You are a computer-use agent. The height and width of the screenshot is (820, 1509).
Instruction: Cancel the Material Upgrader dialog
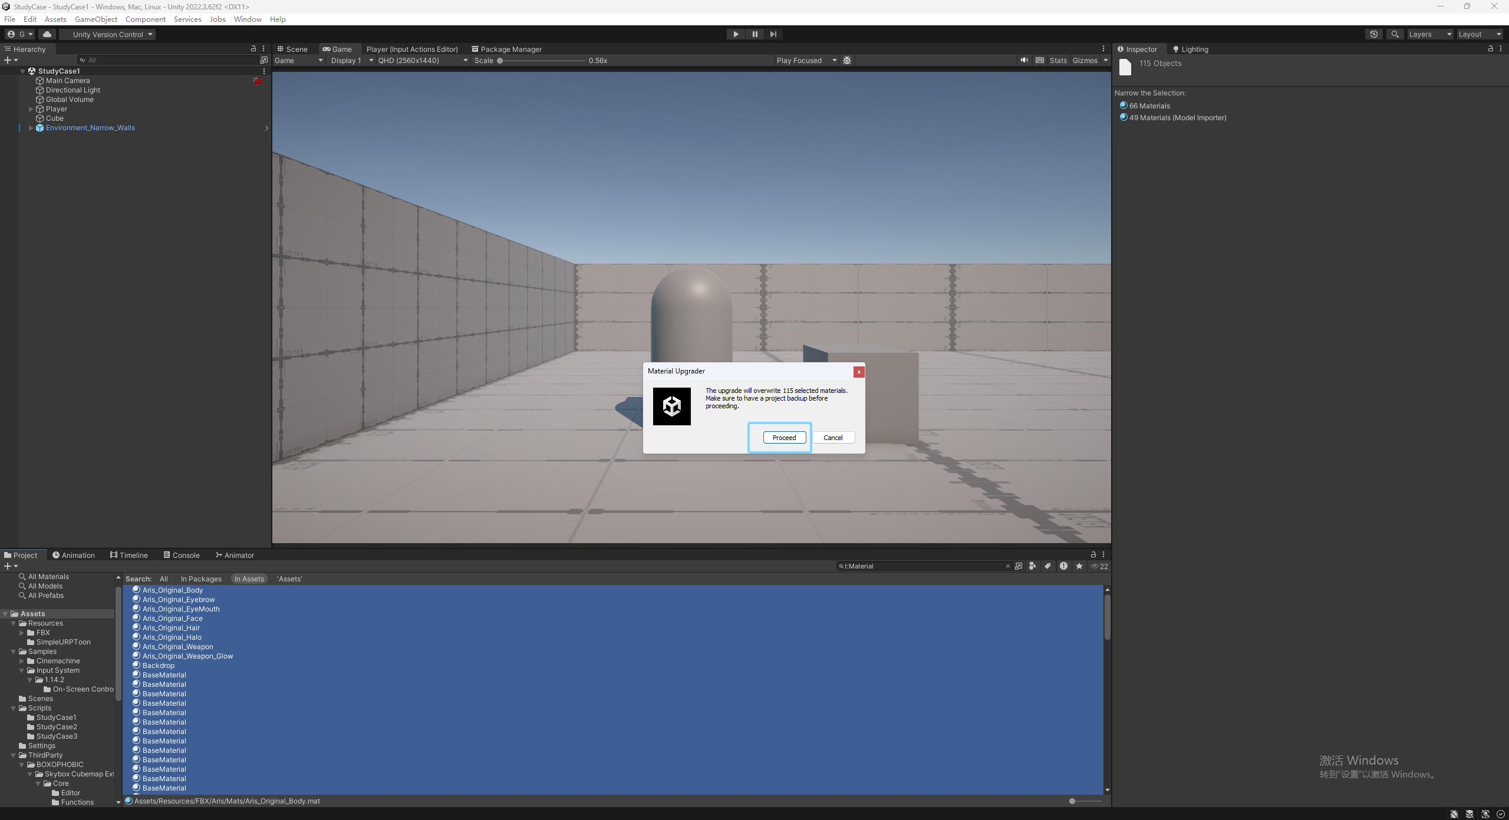coord(833,438)
